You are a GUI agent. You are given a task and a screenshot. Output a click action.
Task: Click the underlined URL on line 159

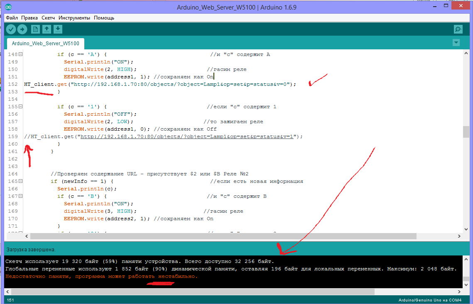(x=187, y=136)
